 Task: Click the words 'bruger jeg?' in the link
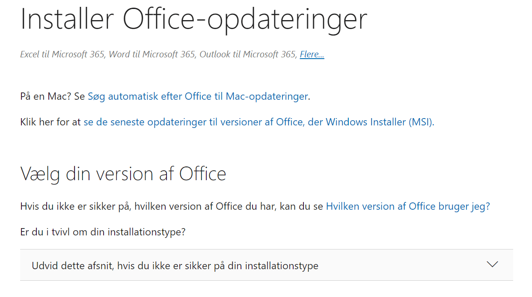pos(464,206)
